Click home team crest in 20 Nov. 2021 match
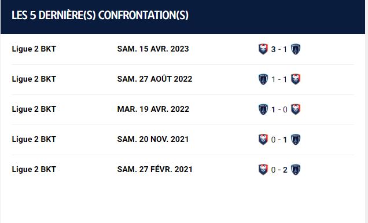The image size is (368, 223). tap(263, 140)
